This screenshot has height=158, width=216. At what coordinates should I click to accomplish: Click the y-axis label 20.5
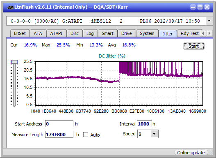point(28,70)
